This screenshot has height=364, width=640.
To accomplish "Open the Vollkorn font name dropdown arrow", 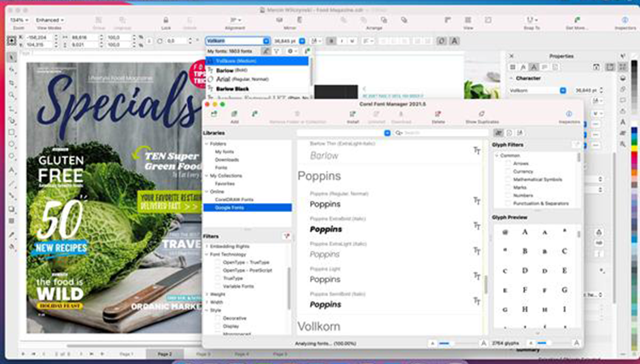I will 266,40.
